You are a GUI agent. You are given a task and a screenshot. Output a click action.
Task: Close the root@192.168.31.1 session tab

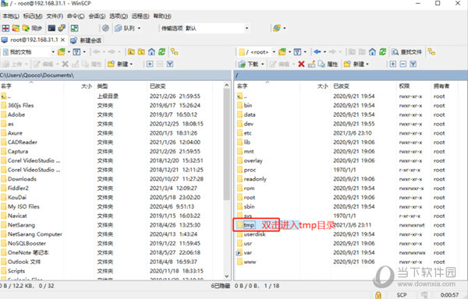(x=62, y=40)
